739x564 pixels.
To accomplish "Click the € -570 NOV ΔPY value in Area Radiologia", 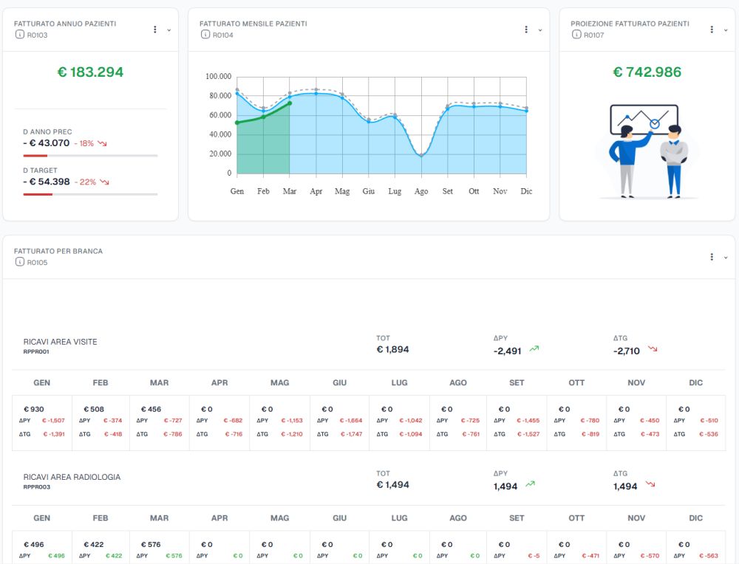I will coord(650,556).
